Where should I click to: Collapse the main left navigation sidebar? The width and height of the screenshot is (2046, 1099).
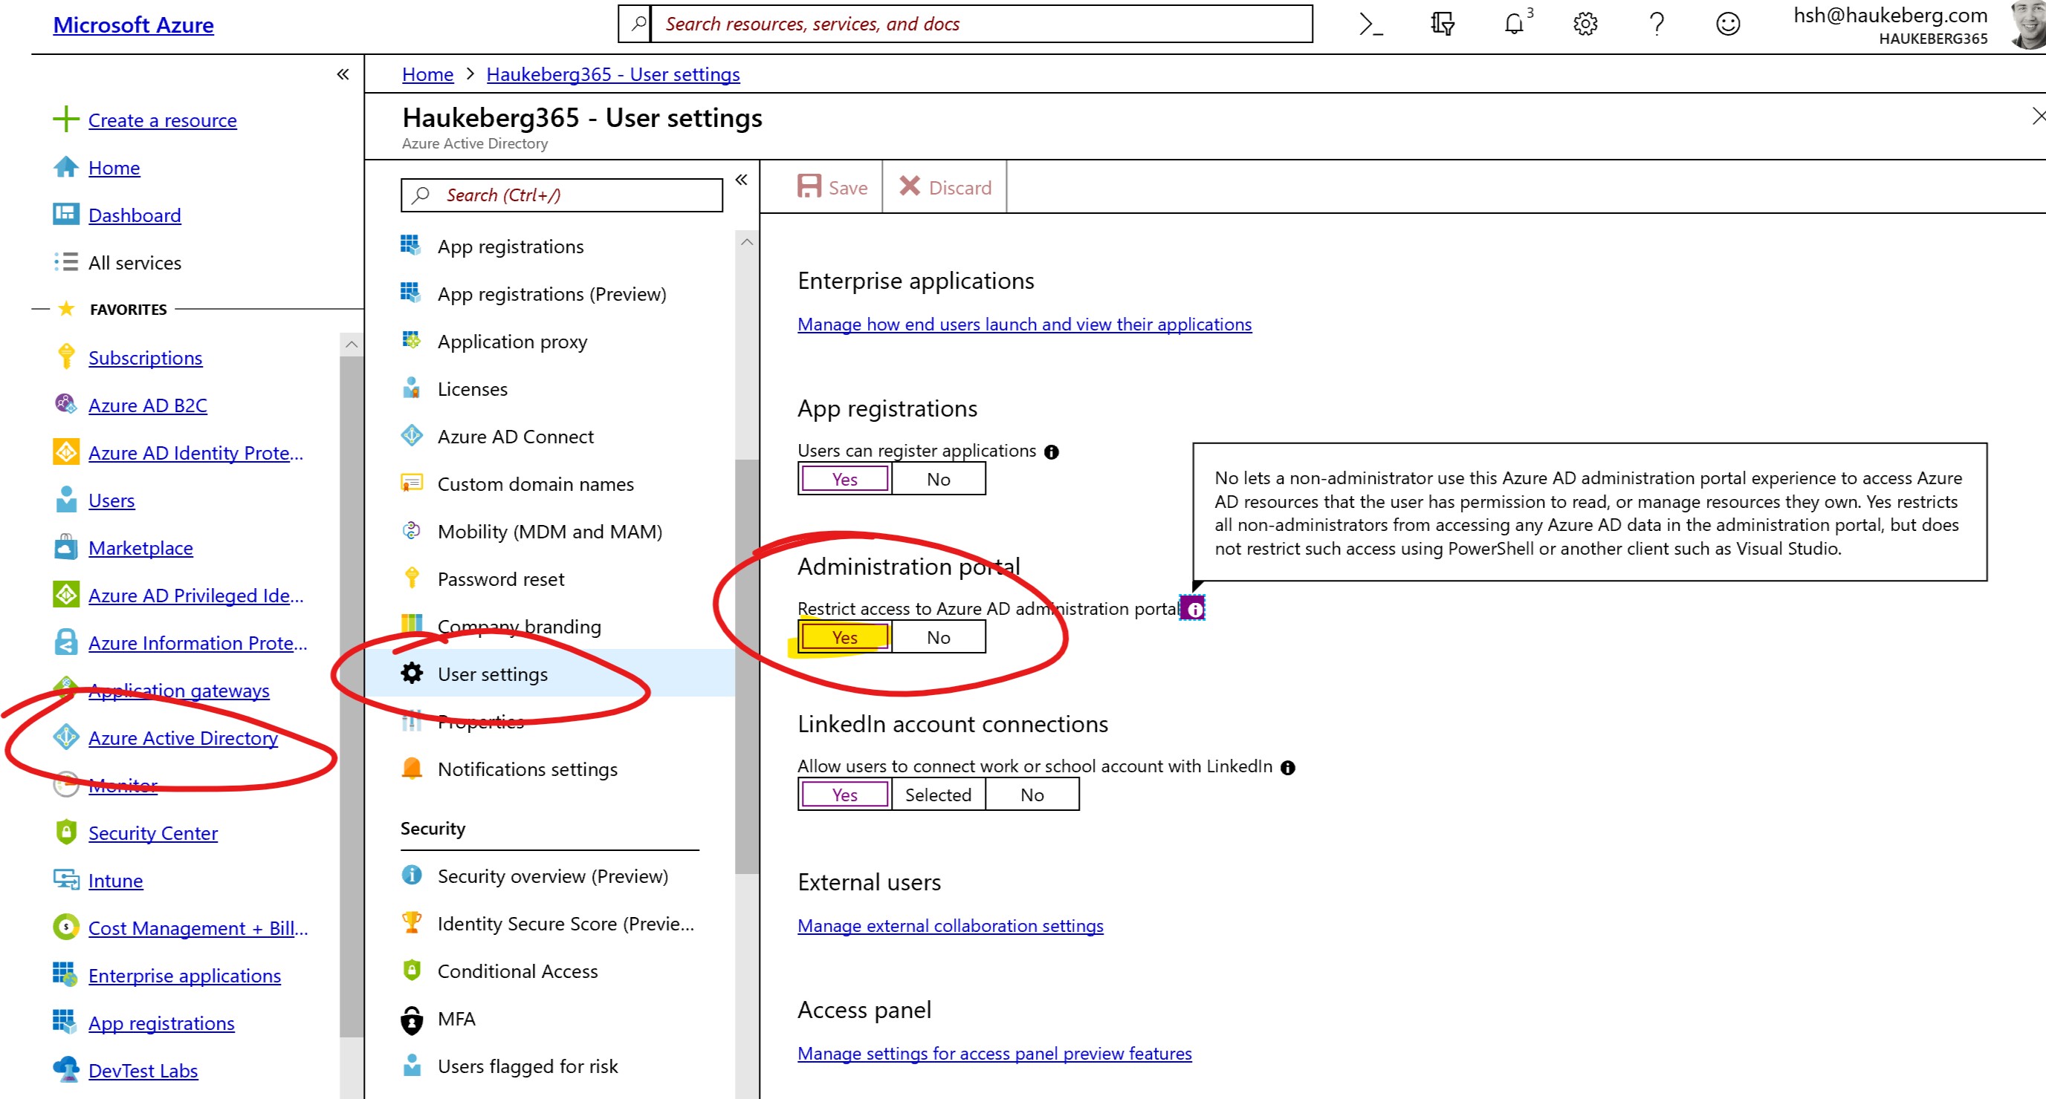[x=343, y=74]
